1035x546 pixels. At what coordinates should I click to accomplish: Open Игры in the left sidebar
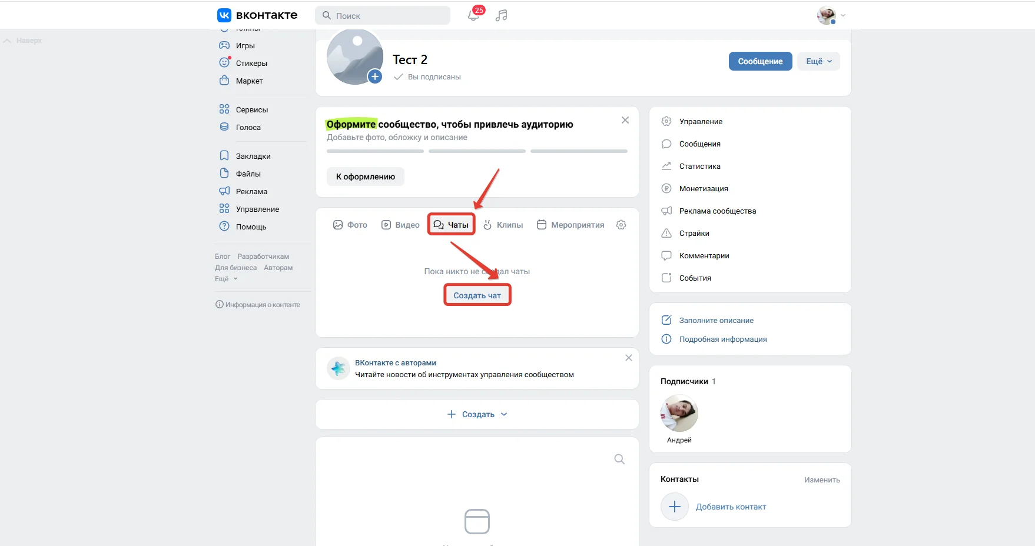pos(245,45)
